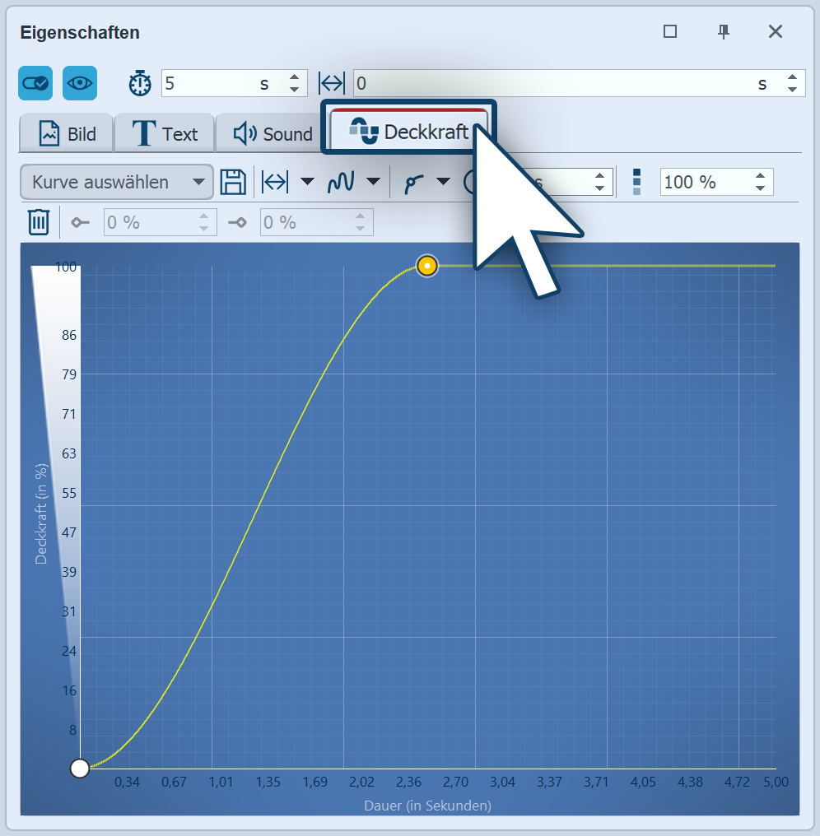Select the white start keyframe point
The image size is (820, 836).
point(80,769)
